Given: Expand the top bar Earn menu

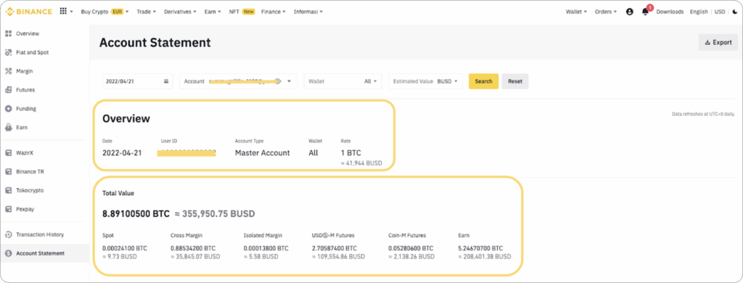Looking at the screenshot, I should point(213,12).
